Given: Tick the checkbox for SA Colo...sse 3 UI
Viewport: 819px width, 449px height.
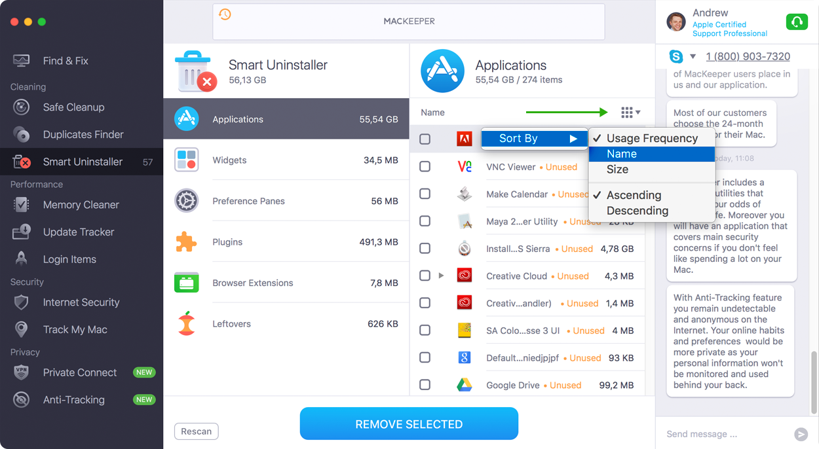Looking at the screenshot, I should (425, 331).
